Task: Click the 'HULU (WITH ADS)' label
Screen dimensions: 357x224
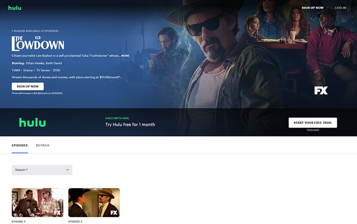Action: tap(117, 118)
